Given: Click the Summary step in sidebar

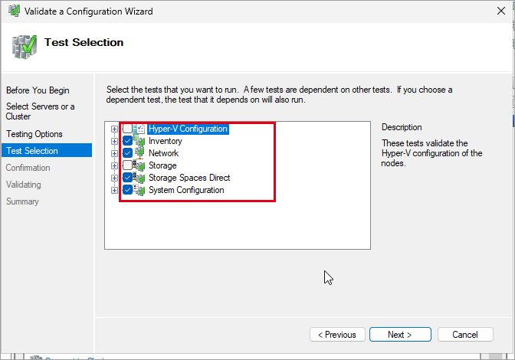Looking at the screenshot, I should point(22,201).
